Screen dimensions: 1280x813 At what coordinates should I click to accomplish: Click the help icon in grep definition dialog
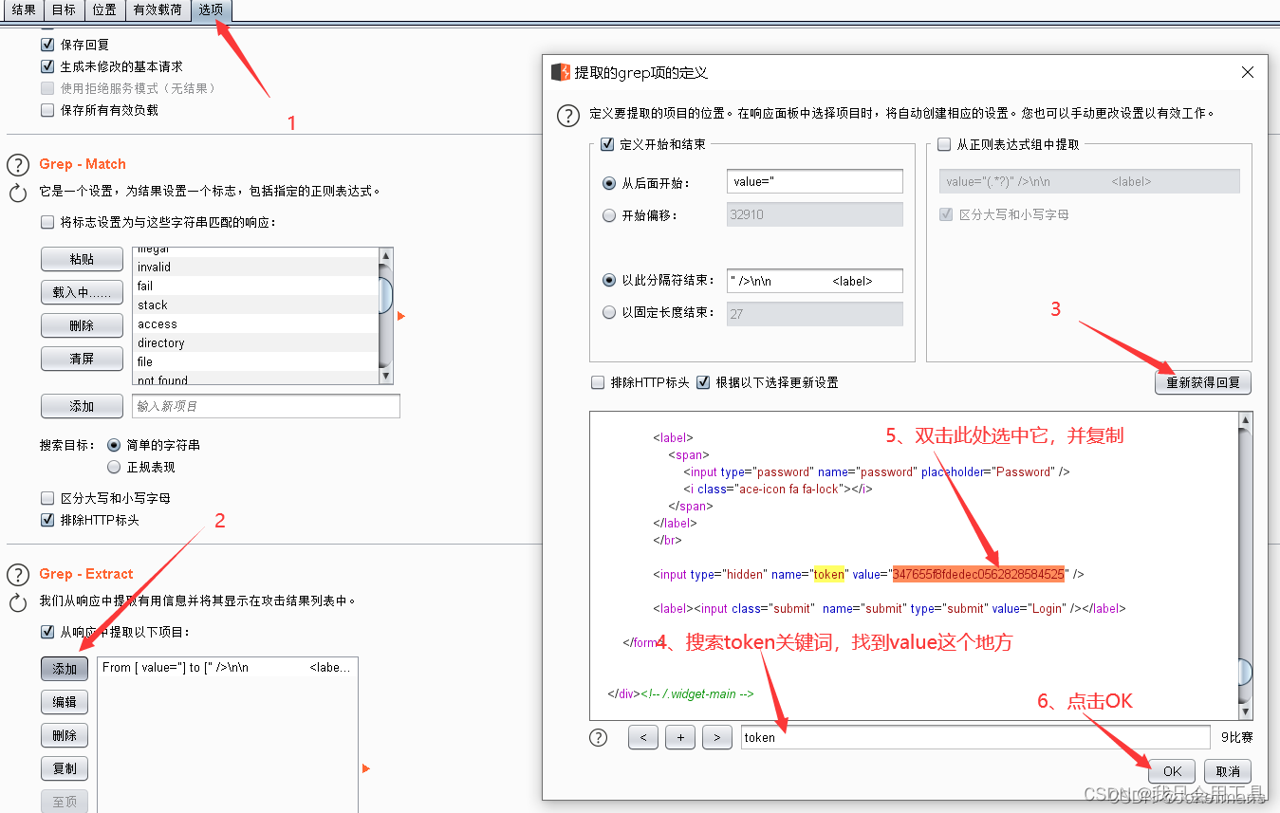[567, 116]
